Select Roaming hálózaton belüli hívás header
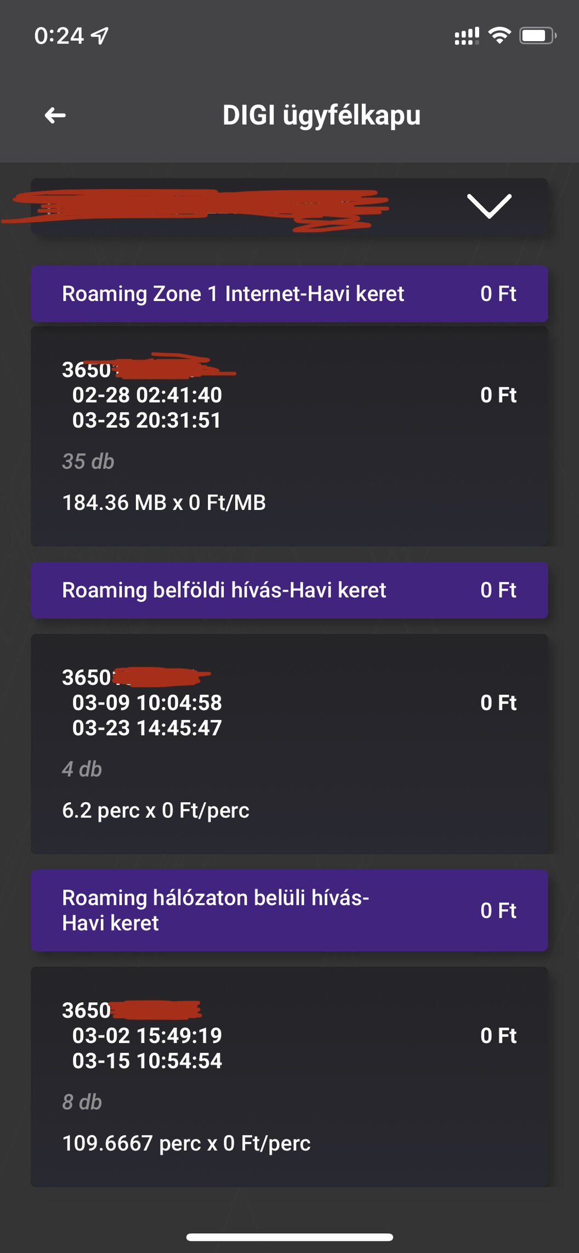 289,910
